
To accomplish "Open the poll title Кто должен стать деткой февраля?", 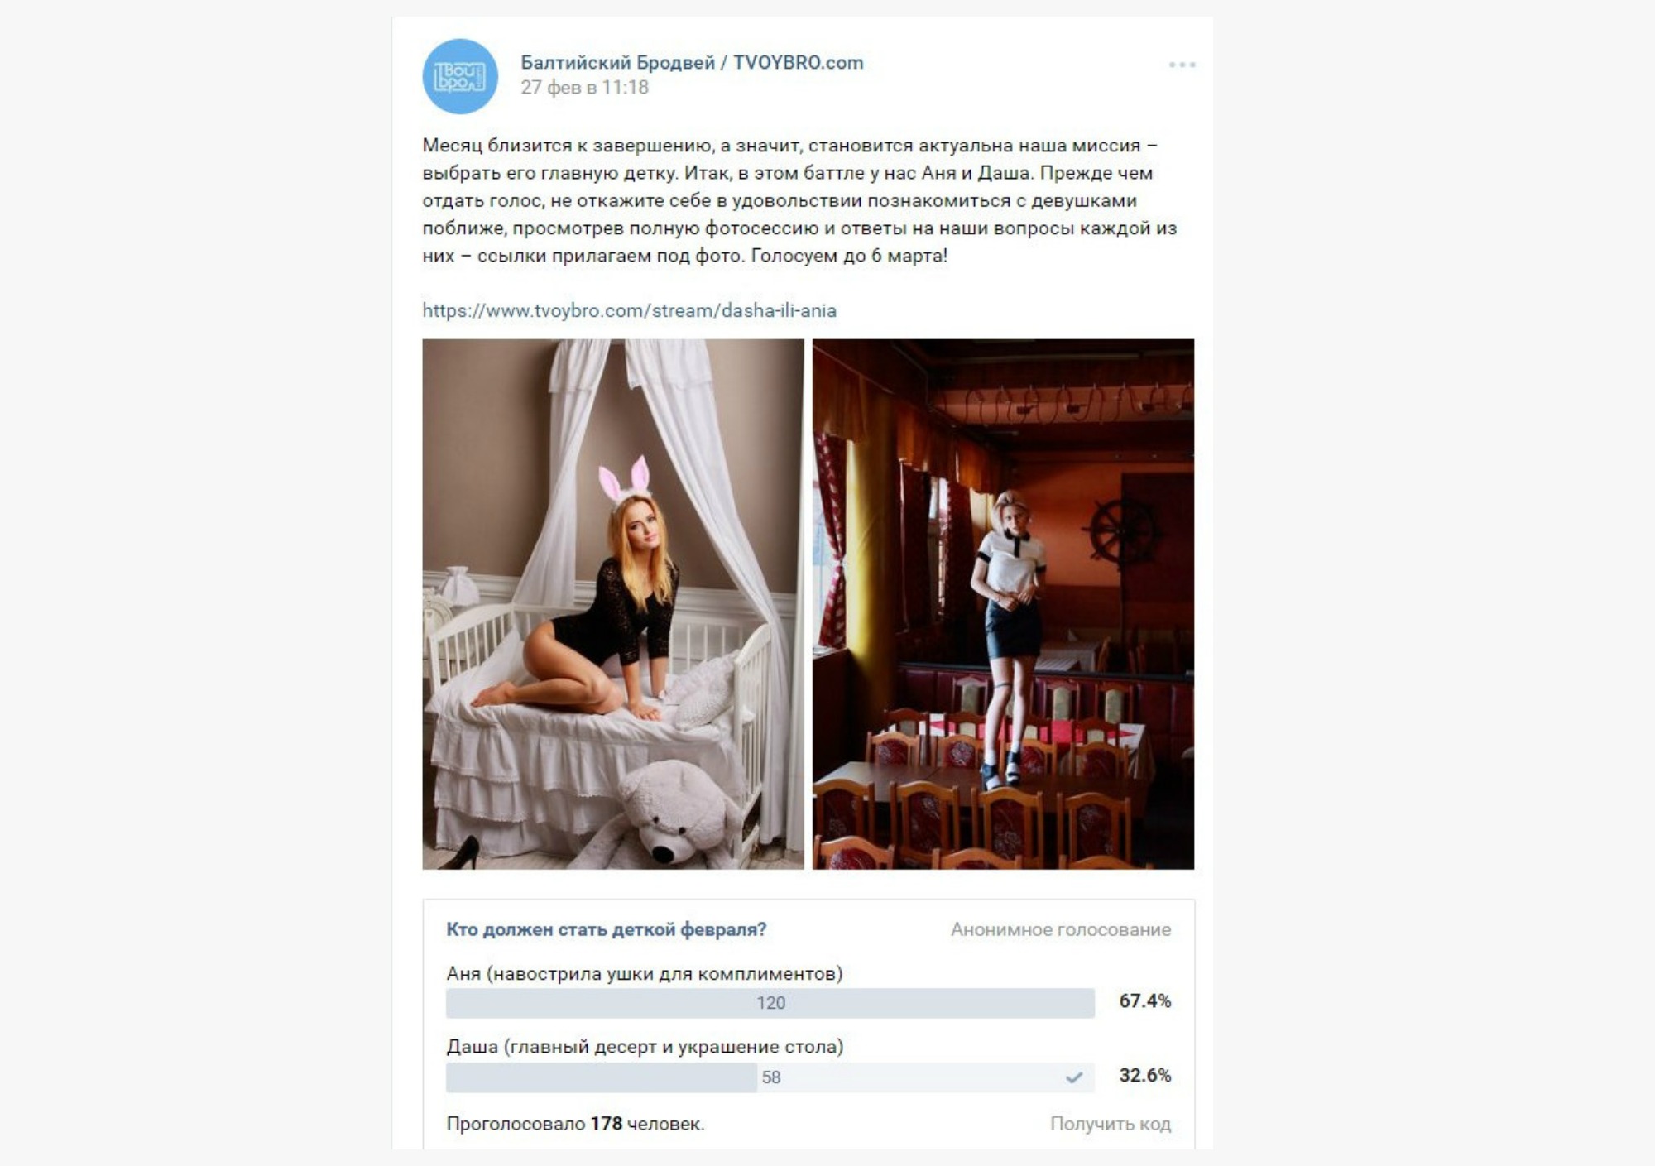I will [x=607, y=929].
